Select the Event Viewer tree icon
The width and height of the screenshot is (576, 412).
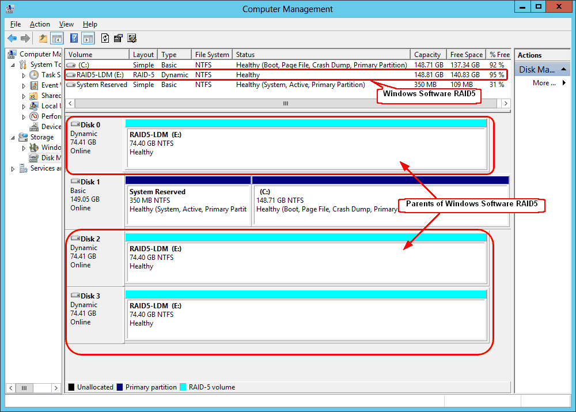click(34, 85)
